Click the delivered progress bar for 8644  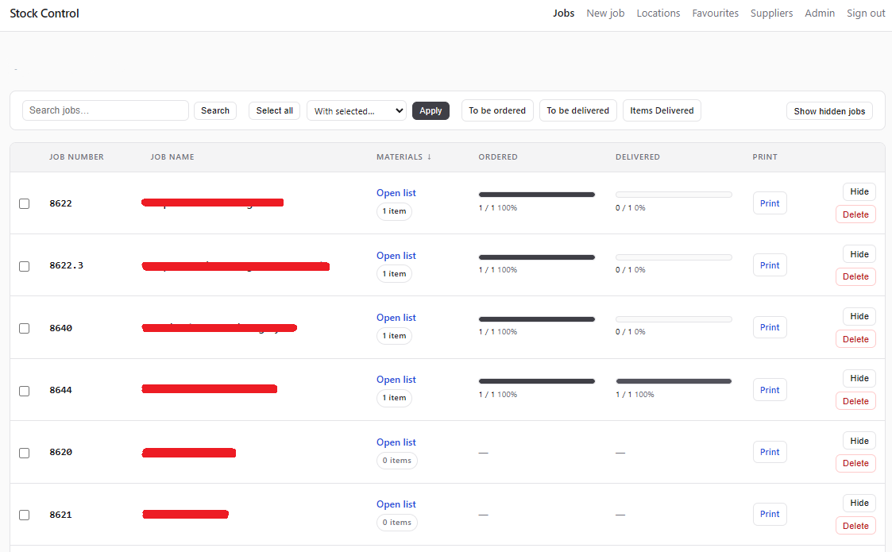tap(674, 381)
